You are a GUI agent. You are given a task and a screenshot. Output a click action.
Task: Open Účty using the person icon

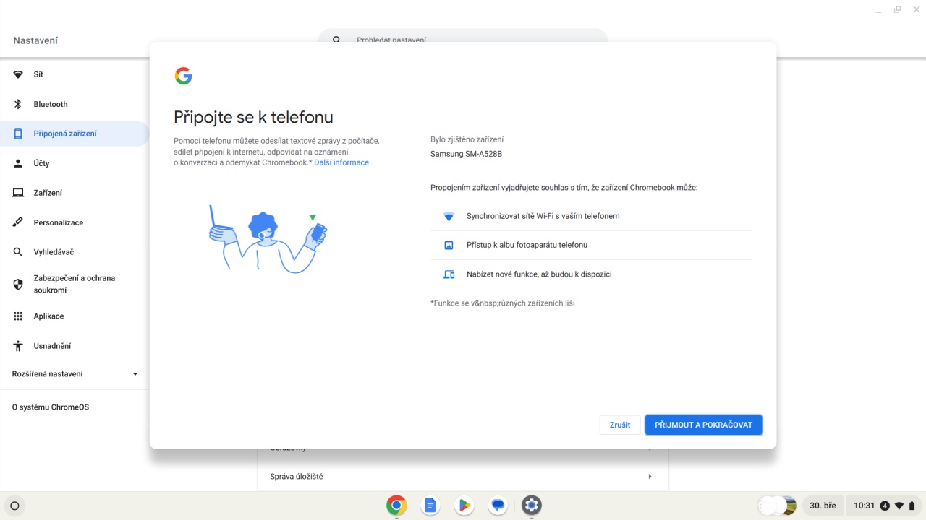18,163
